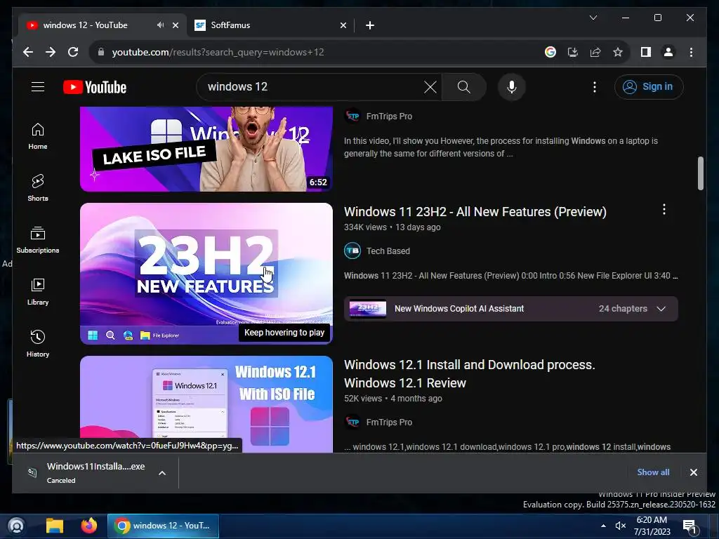Open the Tech Based channel avatar

click(x=352, y=251)
